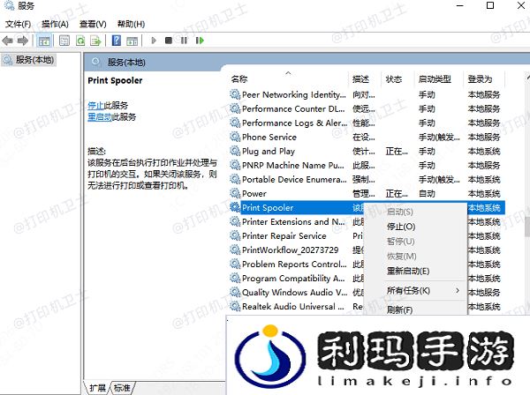Click the Forward arrow in toolbar

22,41
